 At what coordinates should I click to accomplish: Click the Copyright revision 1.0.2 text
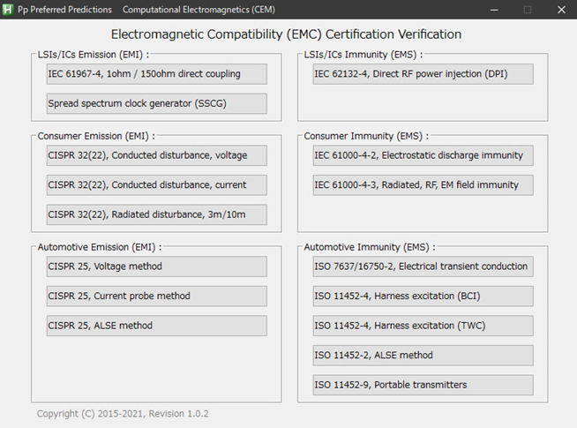point(123,413)
